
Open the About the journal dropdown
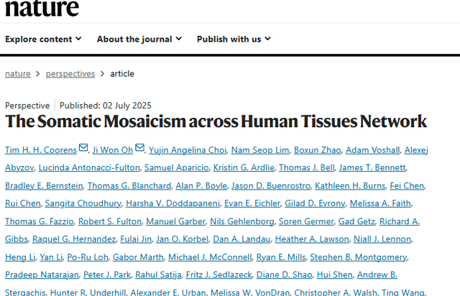pyautogui.click(x=139, y=39)
